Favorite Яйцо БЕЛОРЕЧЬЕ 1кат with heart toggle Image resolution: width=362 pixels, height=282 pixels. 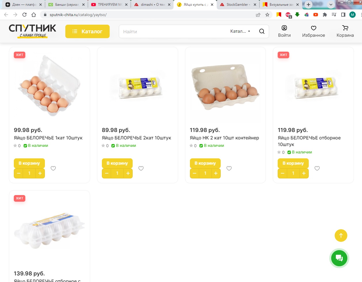[53, 168]
